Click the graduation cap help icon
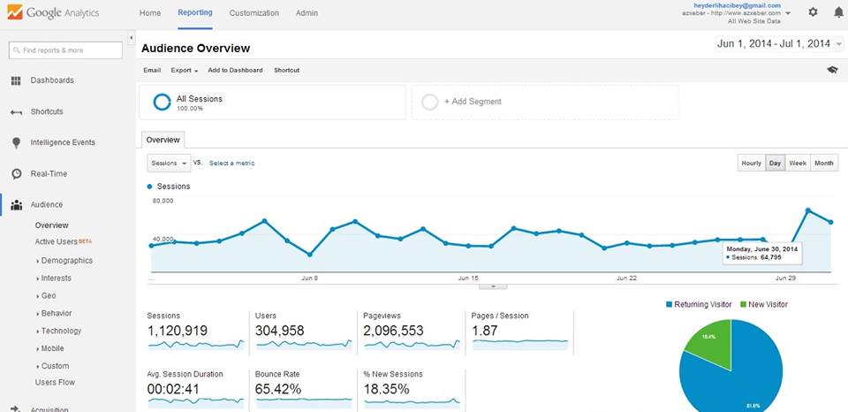Screen dimensions: 848x412 coord(832,70)
